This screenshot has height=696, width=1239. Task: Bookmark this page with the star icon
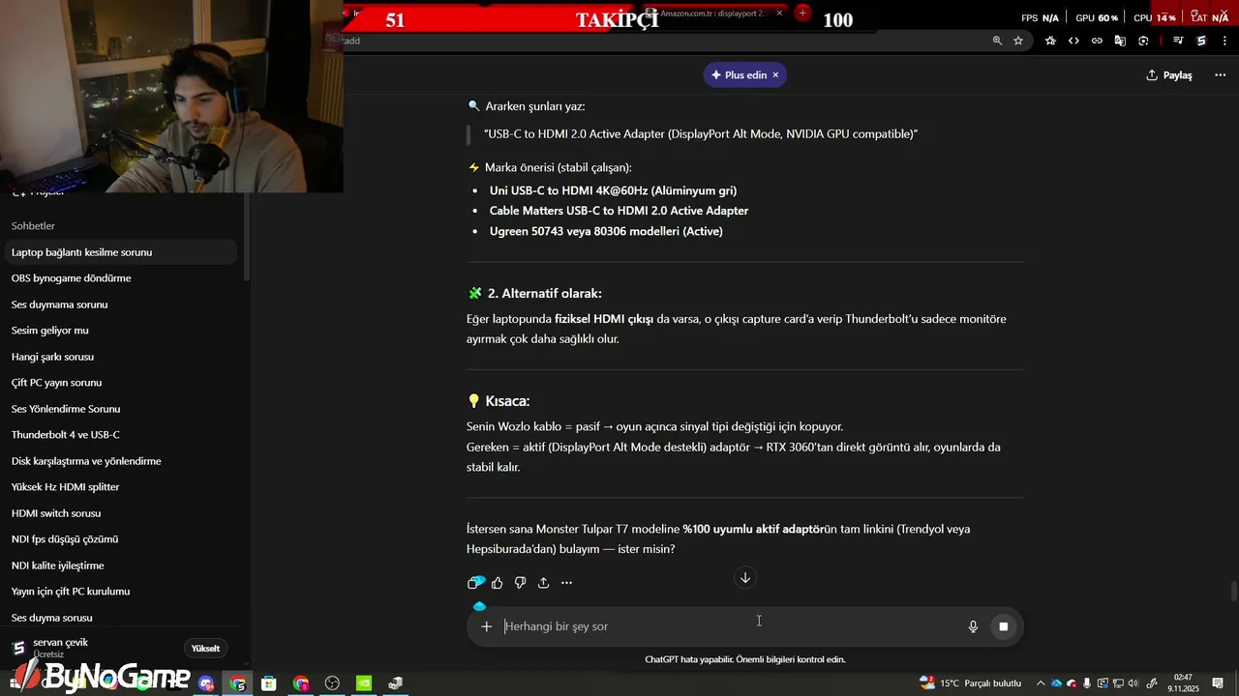click(x=1018, y=41)
